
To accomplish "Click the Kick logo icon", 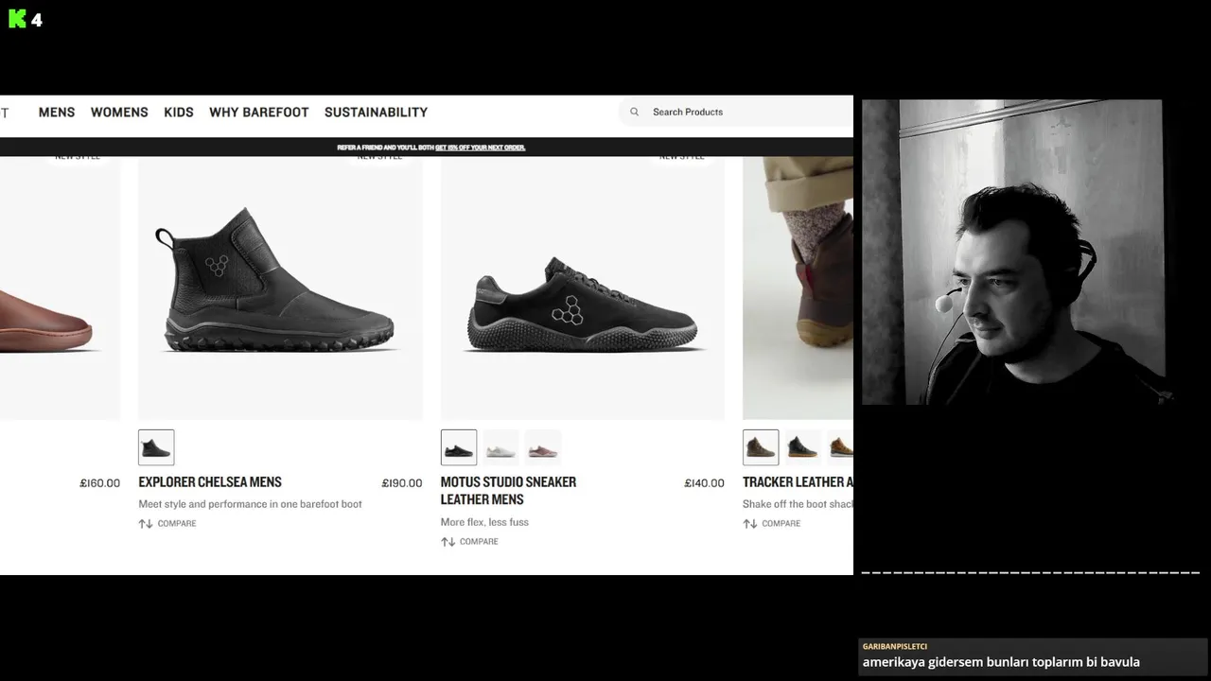I will tap(17, 19).
